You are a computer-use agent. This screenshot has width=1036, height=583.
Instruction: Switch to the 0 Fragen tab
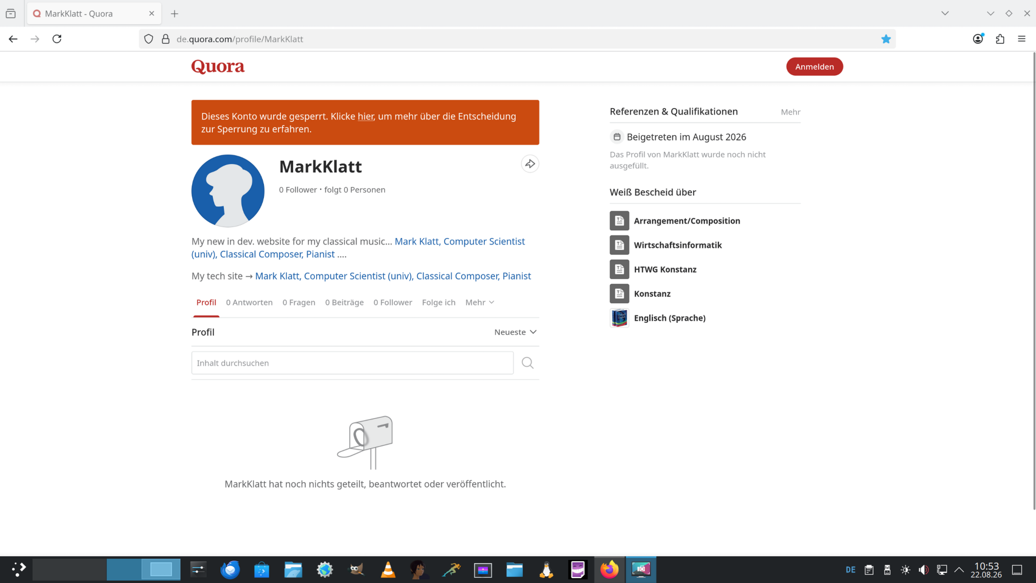[x=299, y=302]
